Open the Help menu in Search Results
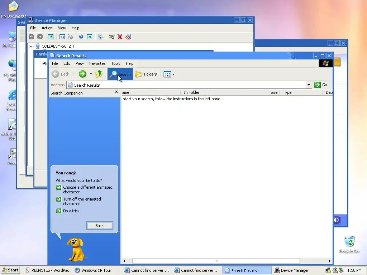Image resolution: width=367 pixels, height=275 pixels. tap(129, 63)
